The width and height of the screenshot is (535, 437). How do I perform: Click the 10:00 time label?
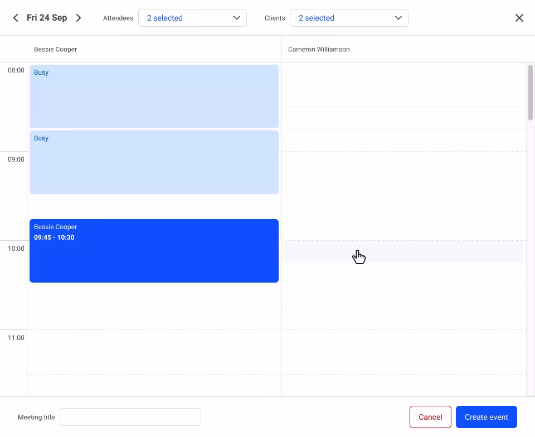click(x=16, y=249)
